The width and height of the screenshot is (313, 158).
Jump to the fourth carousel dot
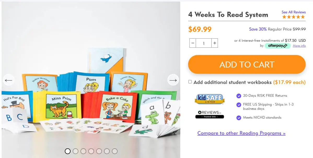pos(91,151)
